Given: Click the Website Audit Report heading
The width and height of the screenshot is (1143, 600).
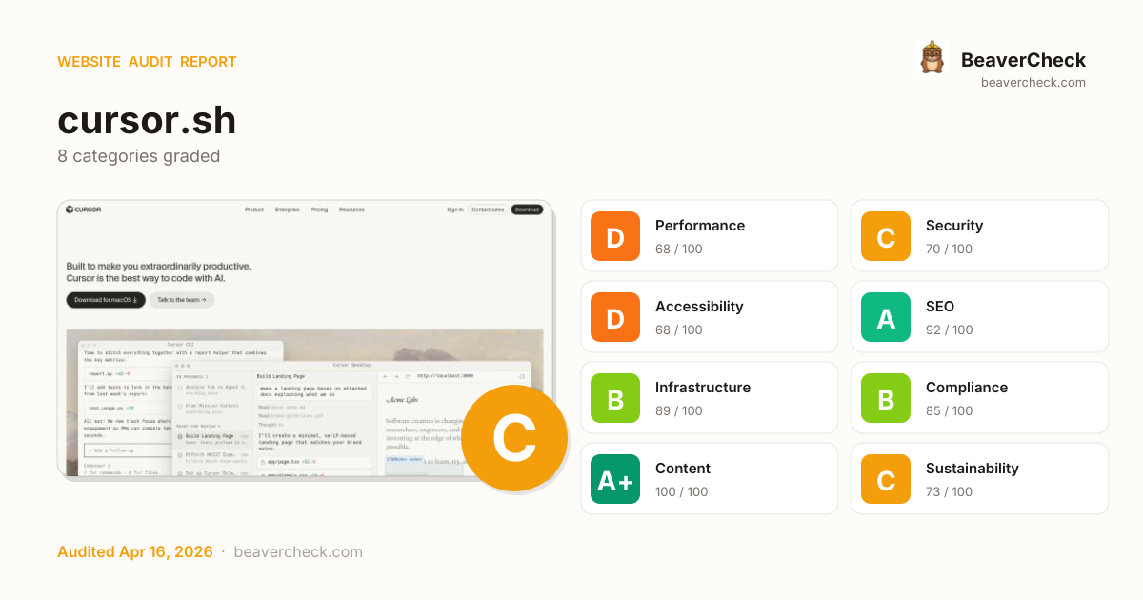Looking at the screenshot, I should tap(147, 62).
